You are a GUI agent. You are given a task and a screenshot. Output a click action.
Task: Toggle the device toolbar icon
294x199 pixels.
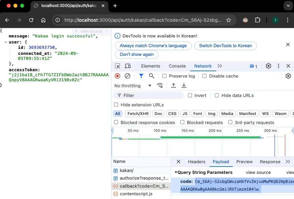click(x=128, y=66)
